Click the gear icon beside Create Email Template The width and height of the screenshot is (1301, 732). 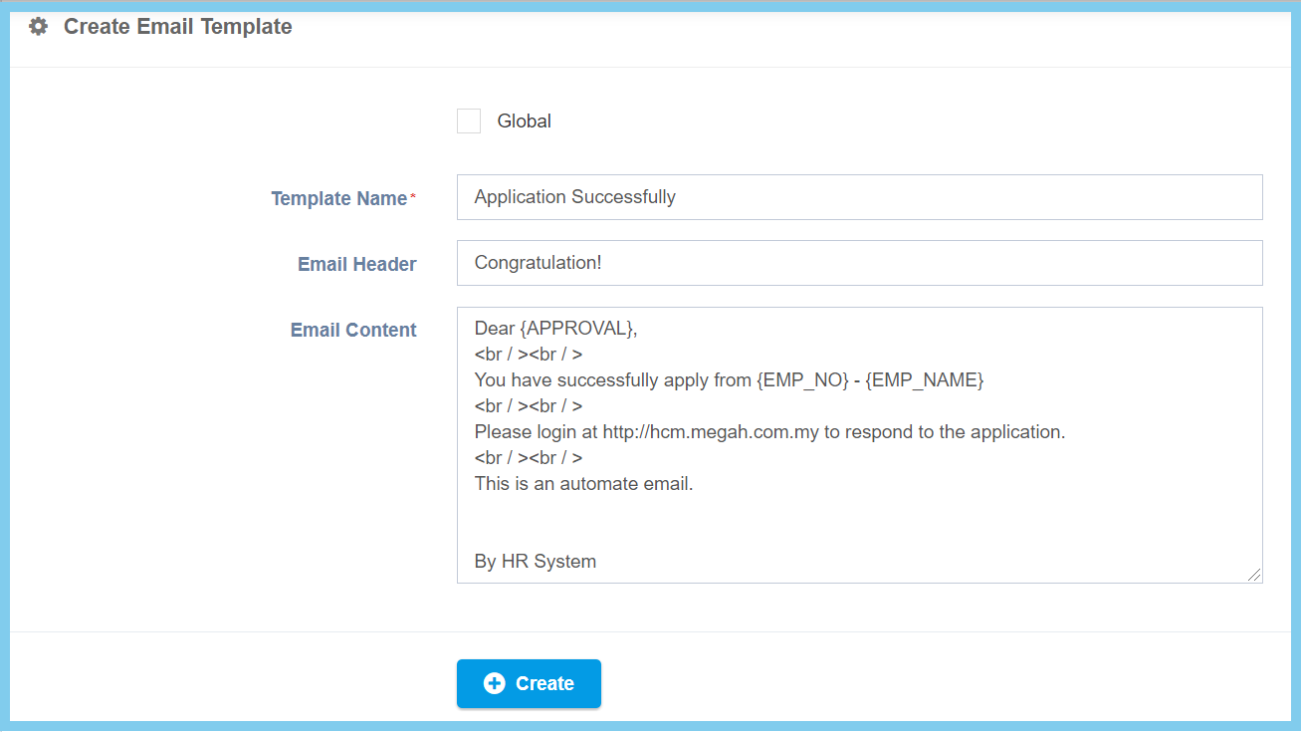pos(38,27)
